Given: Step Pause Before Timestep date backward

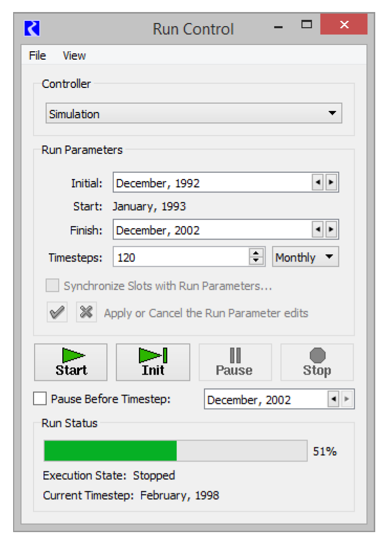Looking at the screenshot, I should tap(333, 400).
